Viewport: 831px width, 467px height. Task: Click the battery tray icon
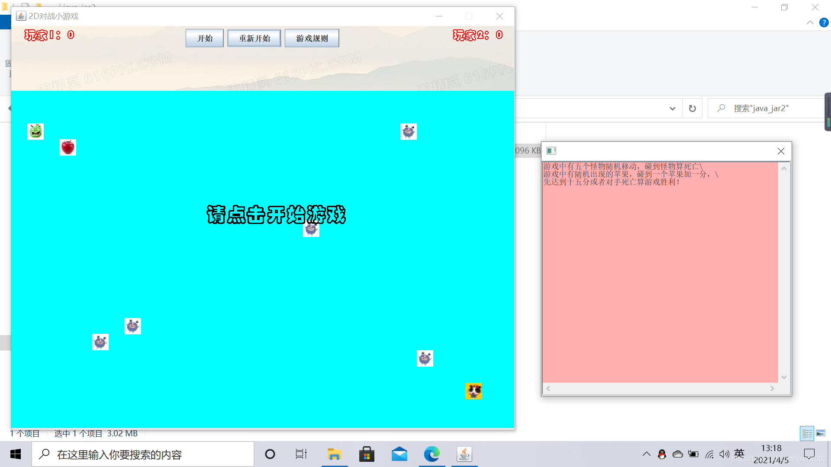pos(693,454)
